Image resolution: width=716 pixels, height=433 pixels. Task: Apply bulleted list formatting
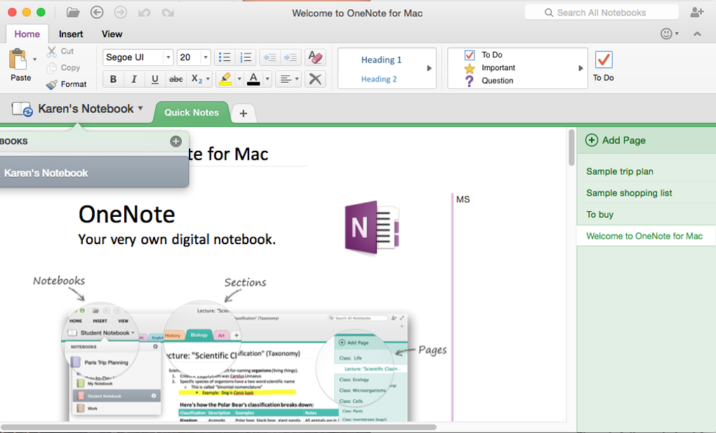pyautogui.click(x=225, y=57)
